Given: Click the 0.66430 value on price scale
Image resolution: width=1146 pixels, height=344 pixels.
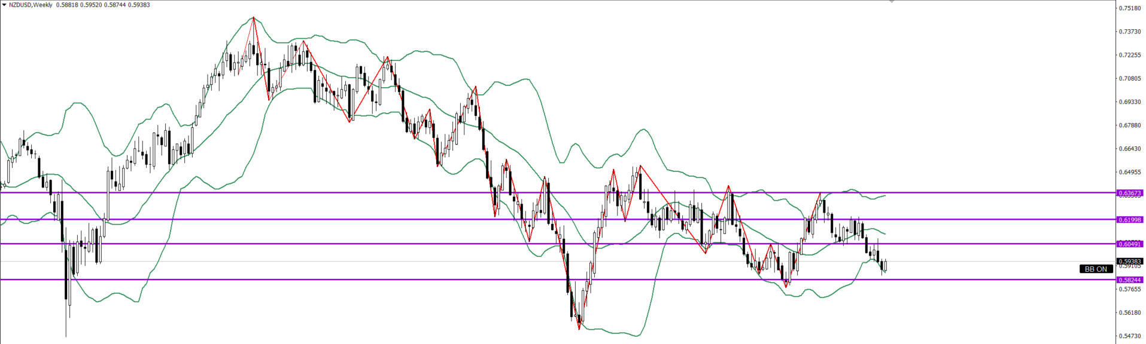Looking at the screenshot, I should [x=1129, y=149].
